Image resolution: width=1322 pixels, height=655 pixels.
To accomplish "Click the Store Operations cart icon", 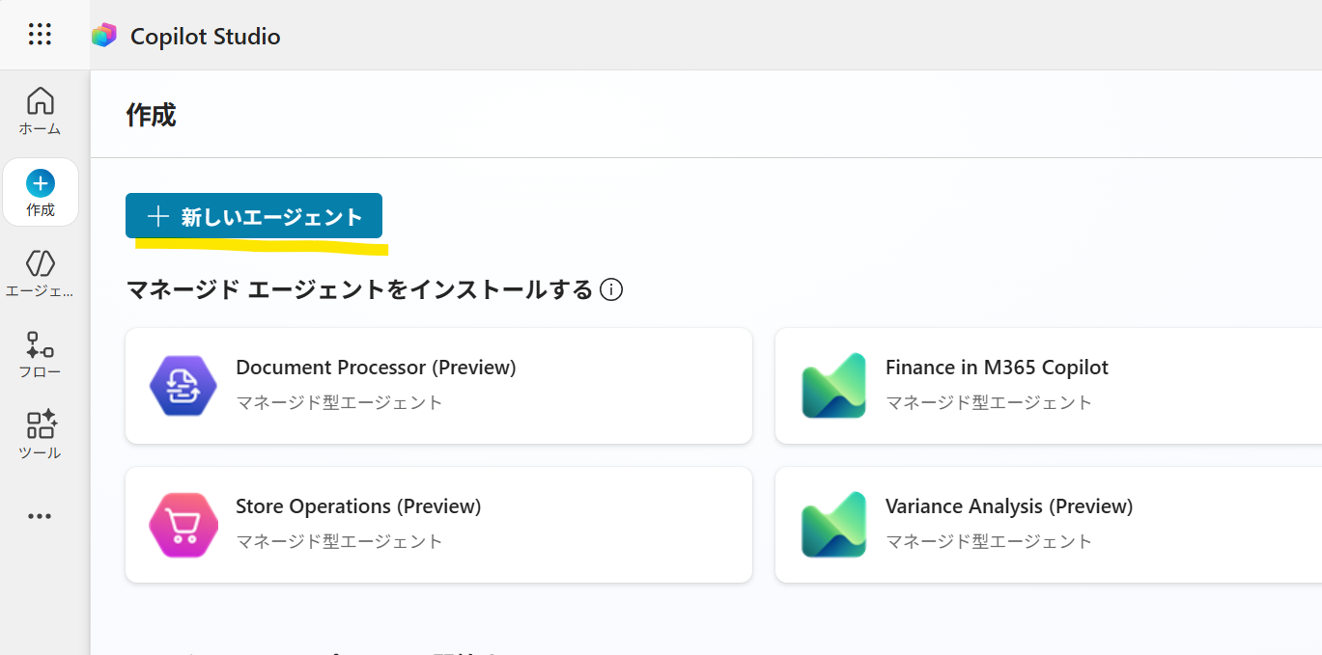I will [x=183, y=525].
